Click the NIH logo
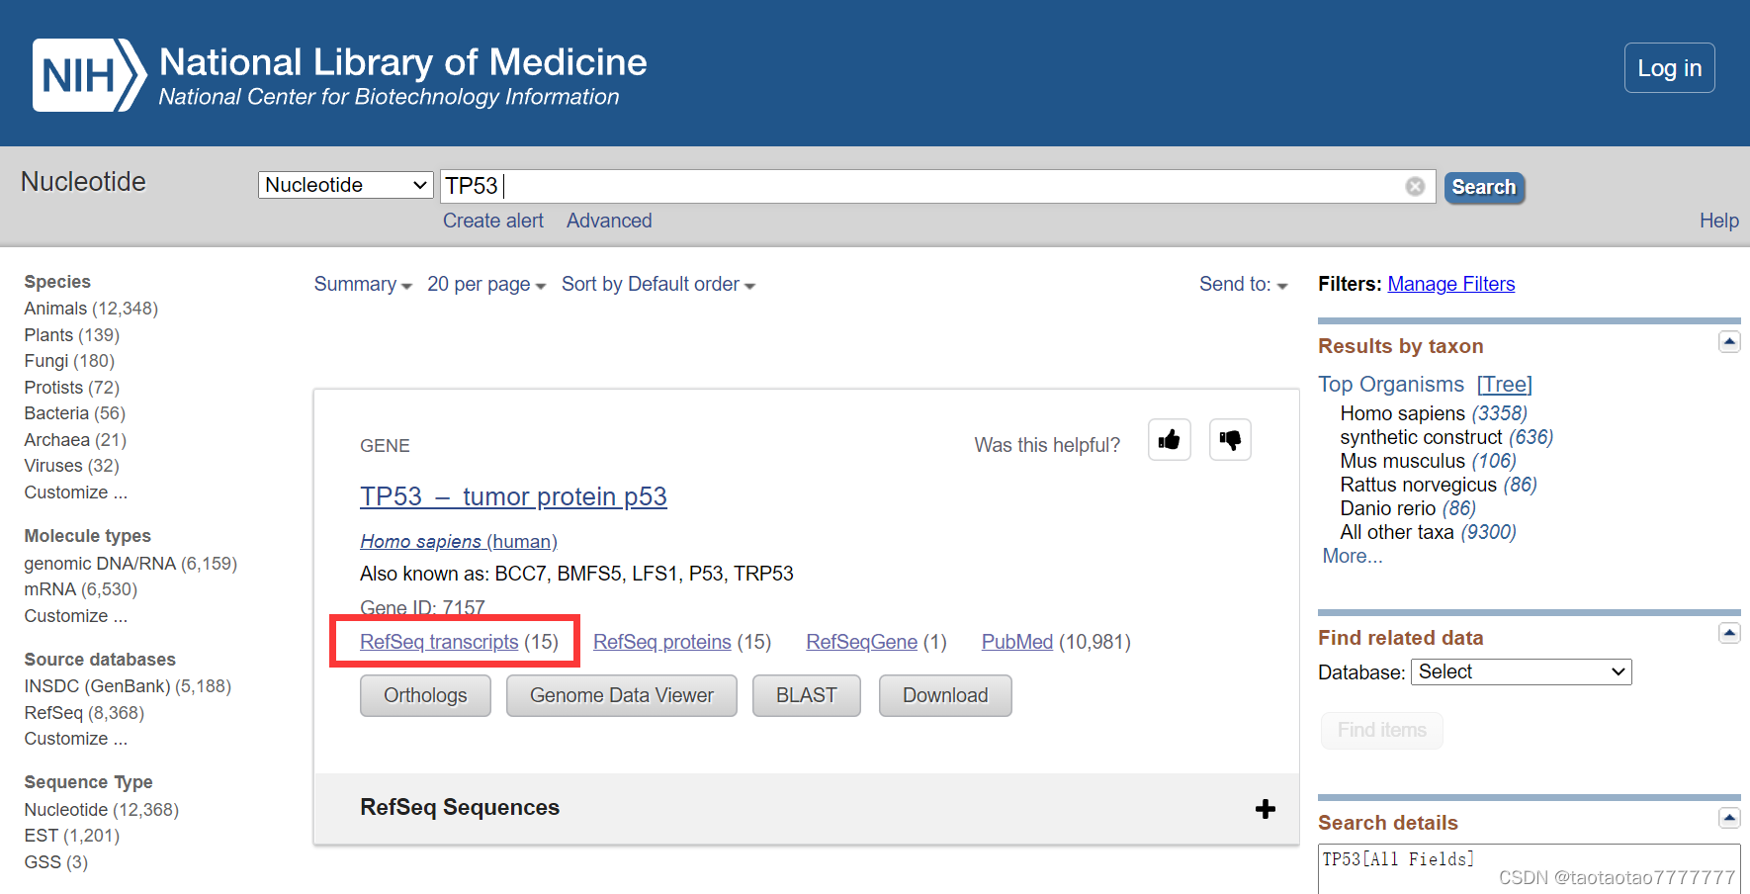This screenshot has height=894, width=1750. pos(89,75)
